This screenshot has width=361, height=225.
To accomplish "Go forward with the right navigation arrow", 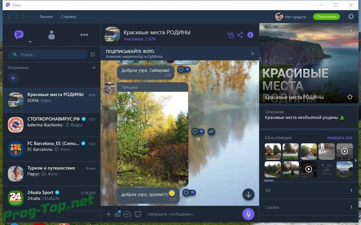I will point(23,17).
